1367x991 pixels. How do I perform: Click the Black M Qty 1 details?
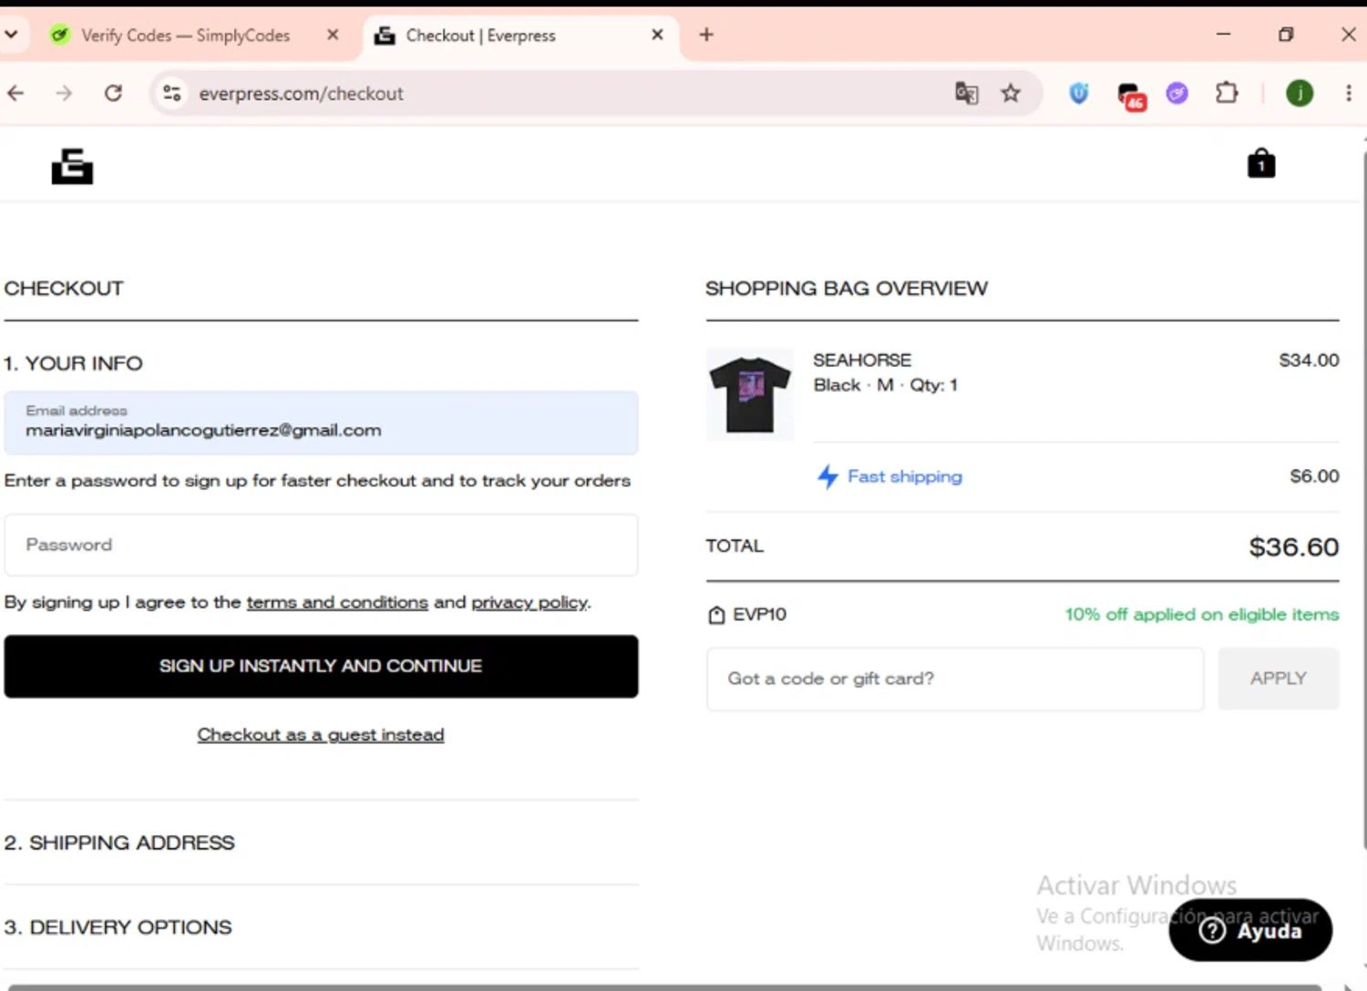886,385
